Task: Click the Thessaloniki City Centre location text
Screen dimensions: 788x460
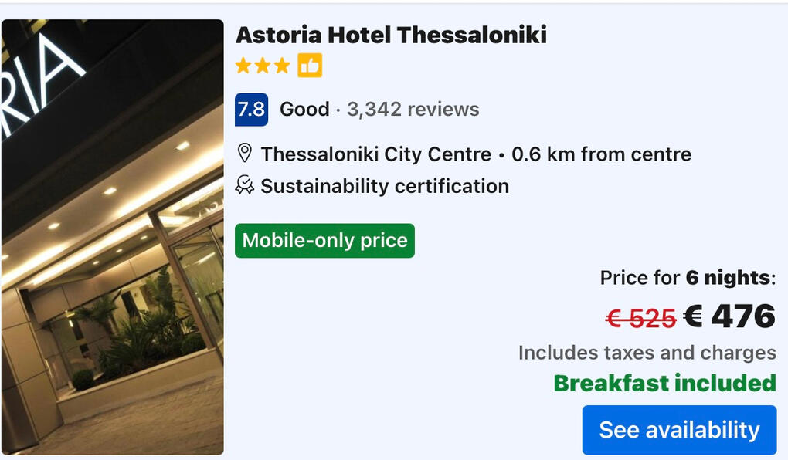Action: [375, 154]
